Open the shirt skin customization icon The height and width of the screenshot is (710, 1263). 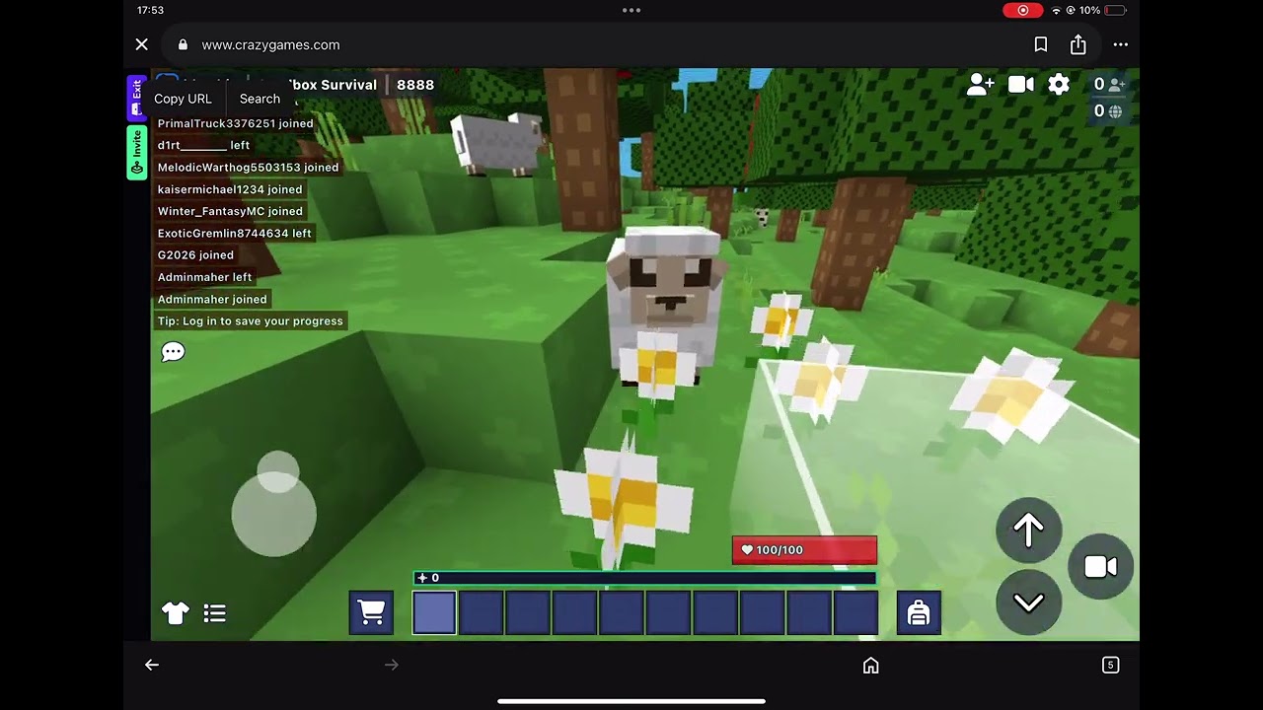pyautogui.click(x=175, y=613)
